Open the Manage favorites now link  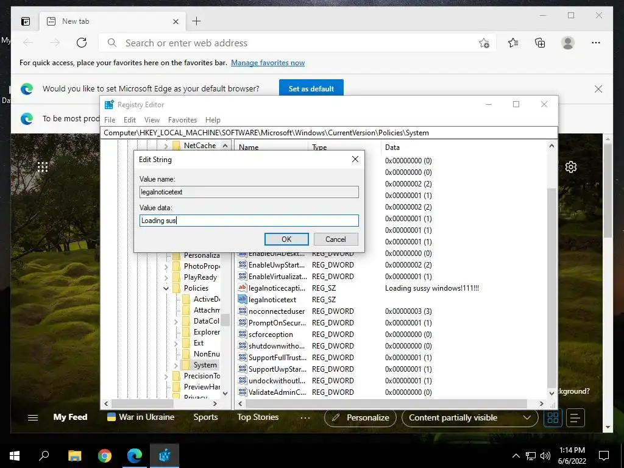(x=268, y=63)
